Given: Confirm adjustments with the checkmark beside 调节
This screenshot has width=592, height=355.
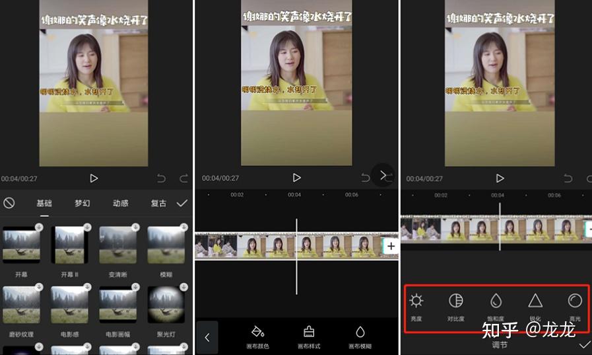Looking at the screenshot, I should [585, 344].
